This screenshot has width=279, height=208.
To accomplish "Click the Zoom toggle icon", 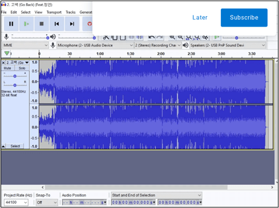I will click(205, 37).
